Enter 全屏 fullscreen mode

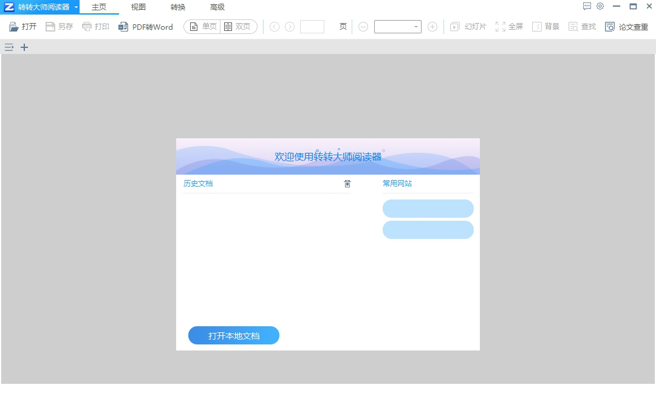pyautogui.click(x=509, y=27)
